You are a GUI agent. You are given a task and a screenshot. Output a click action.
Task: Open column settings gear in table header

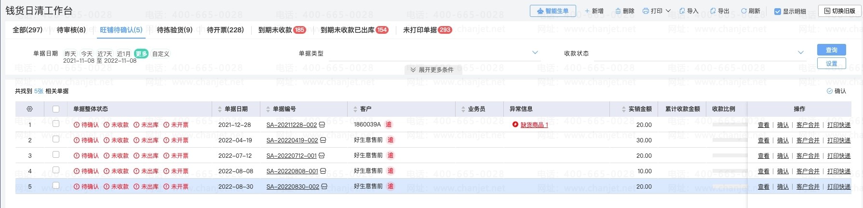pyautogui.click(x=29, y=109)
